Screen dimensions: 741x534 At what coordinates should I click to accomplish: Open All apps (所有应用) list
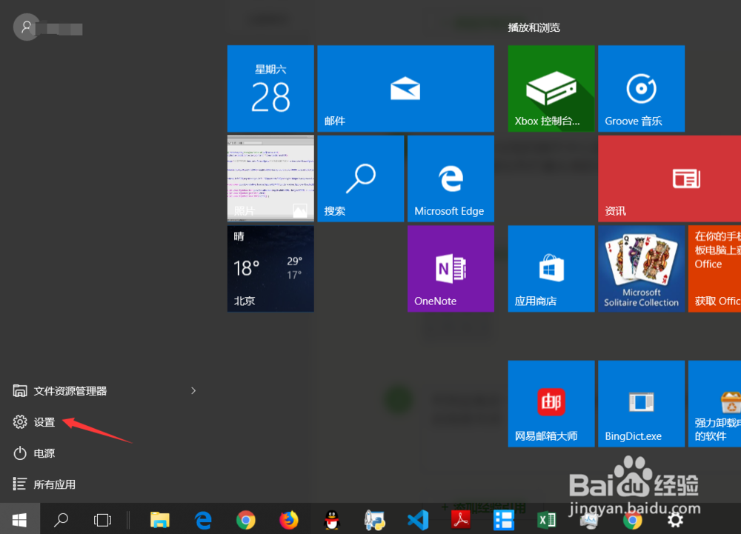[44, 484]
